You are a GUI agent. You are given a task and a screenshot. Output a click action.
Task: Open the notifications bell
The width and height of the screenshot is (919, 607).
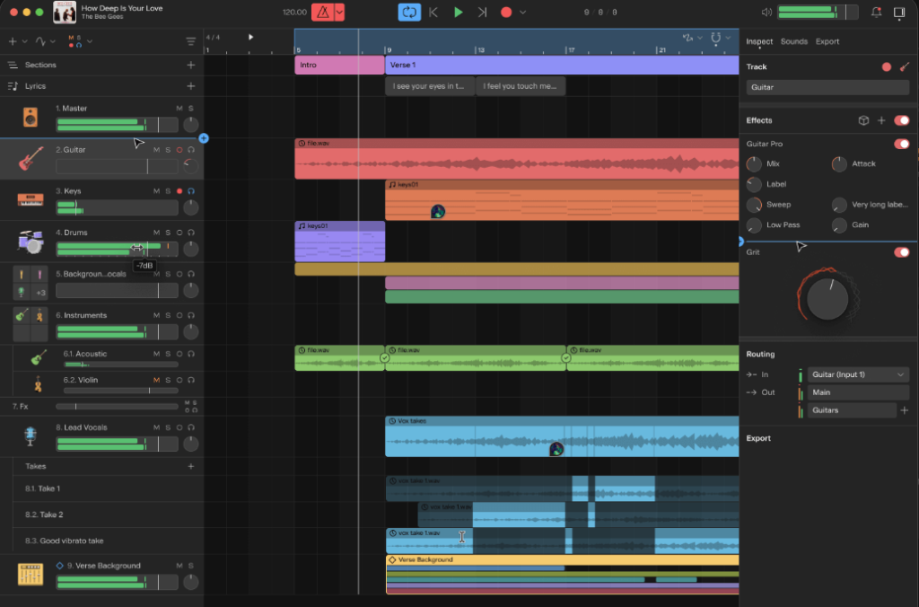(876, 13)
